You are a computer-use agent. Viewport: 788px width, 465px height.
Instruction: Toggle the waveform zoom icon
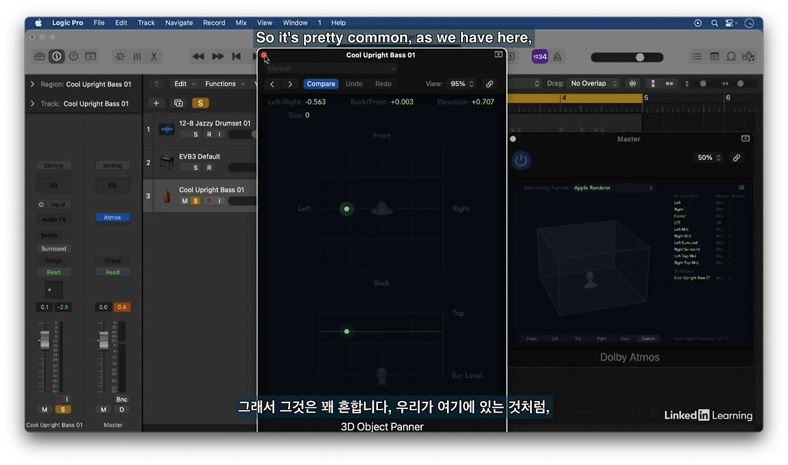pyautogui.click(x=633, y=84)
